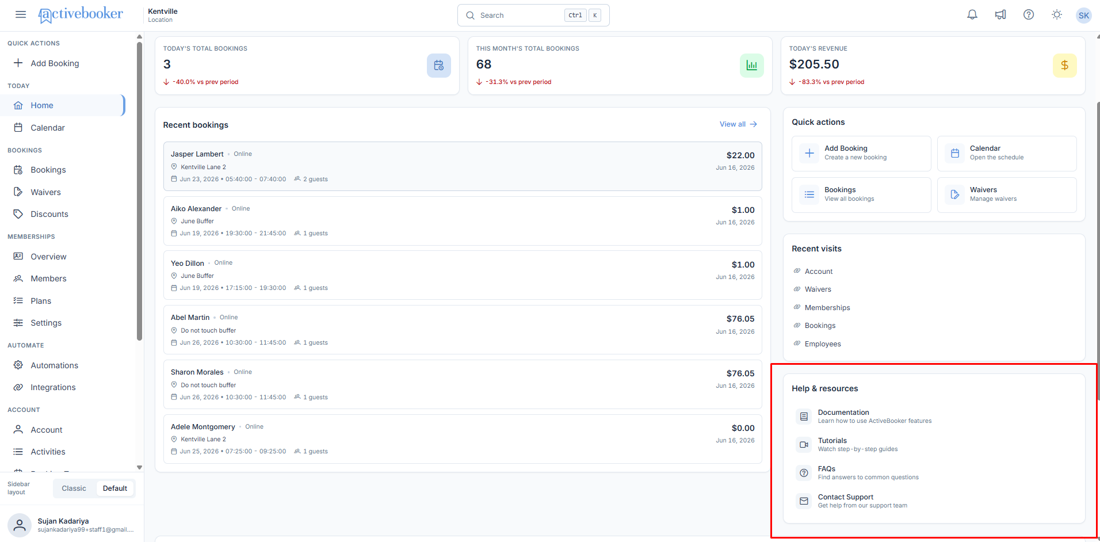Collapse sidebar with hamburger menu icon
The image size is (1100, 542).
[x=21, y=15]
